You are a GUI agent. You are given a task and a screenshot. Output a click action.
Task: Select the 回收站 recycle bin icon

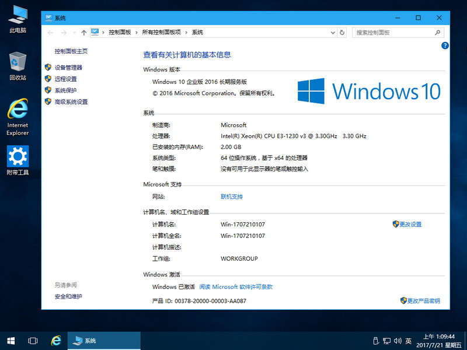point(18,66)
